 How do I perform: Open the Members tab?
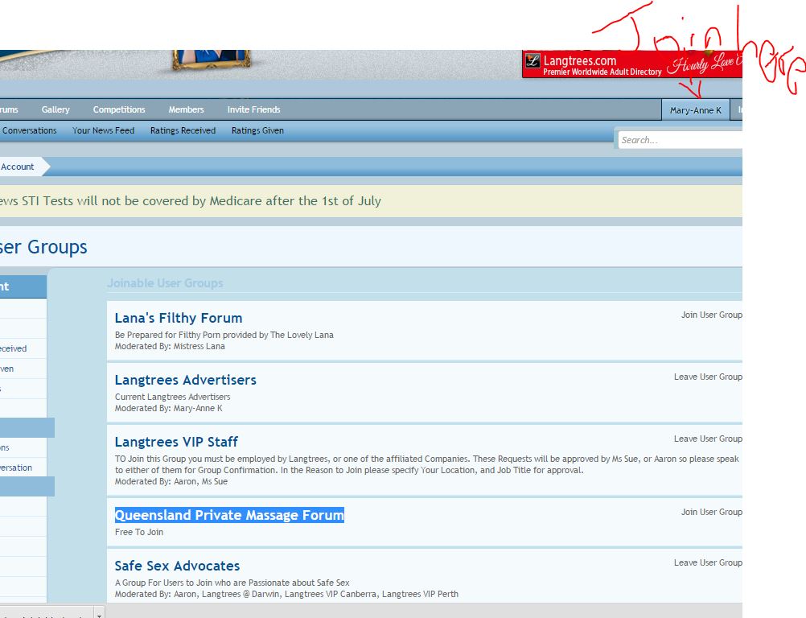[x=186, y=109]
